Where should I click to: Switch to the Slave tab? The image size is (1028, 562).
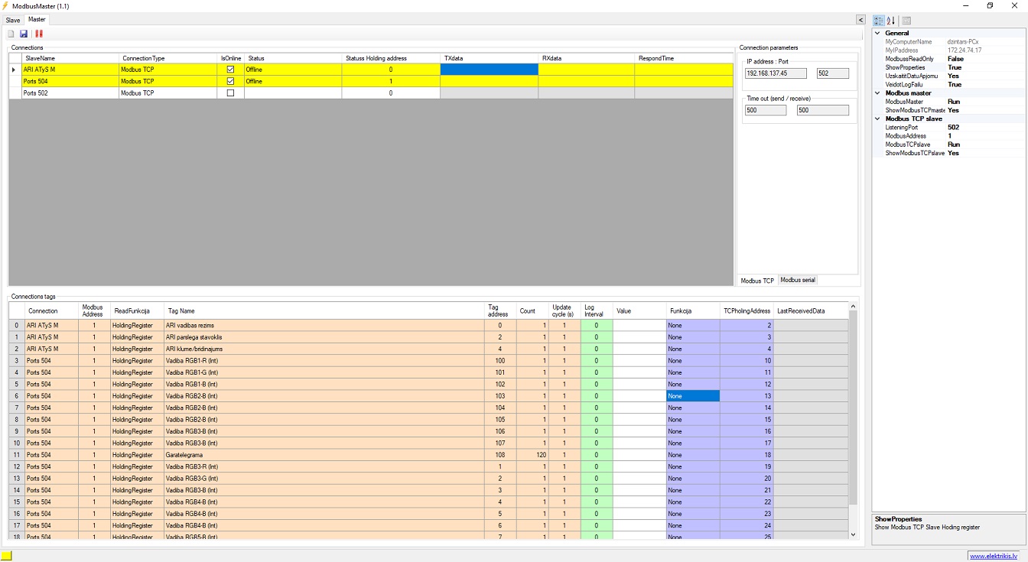pyautogui.click(x=13, y=20)
